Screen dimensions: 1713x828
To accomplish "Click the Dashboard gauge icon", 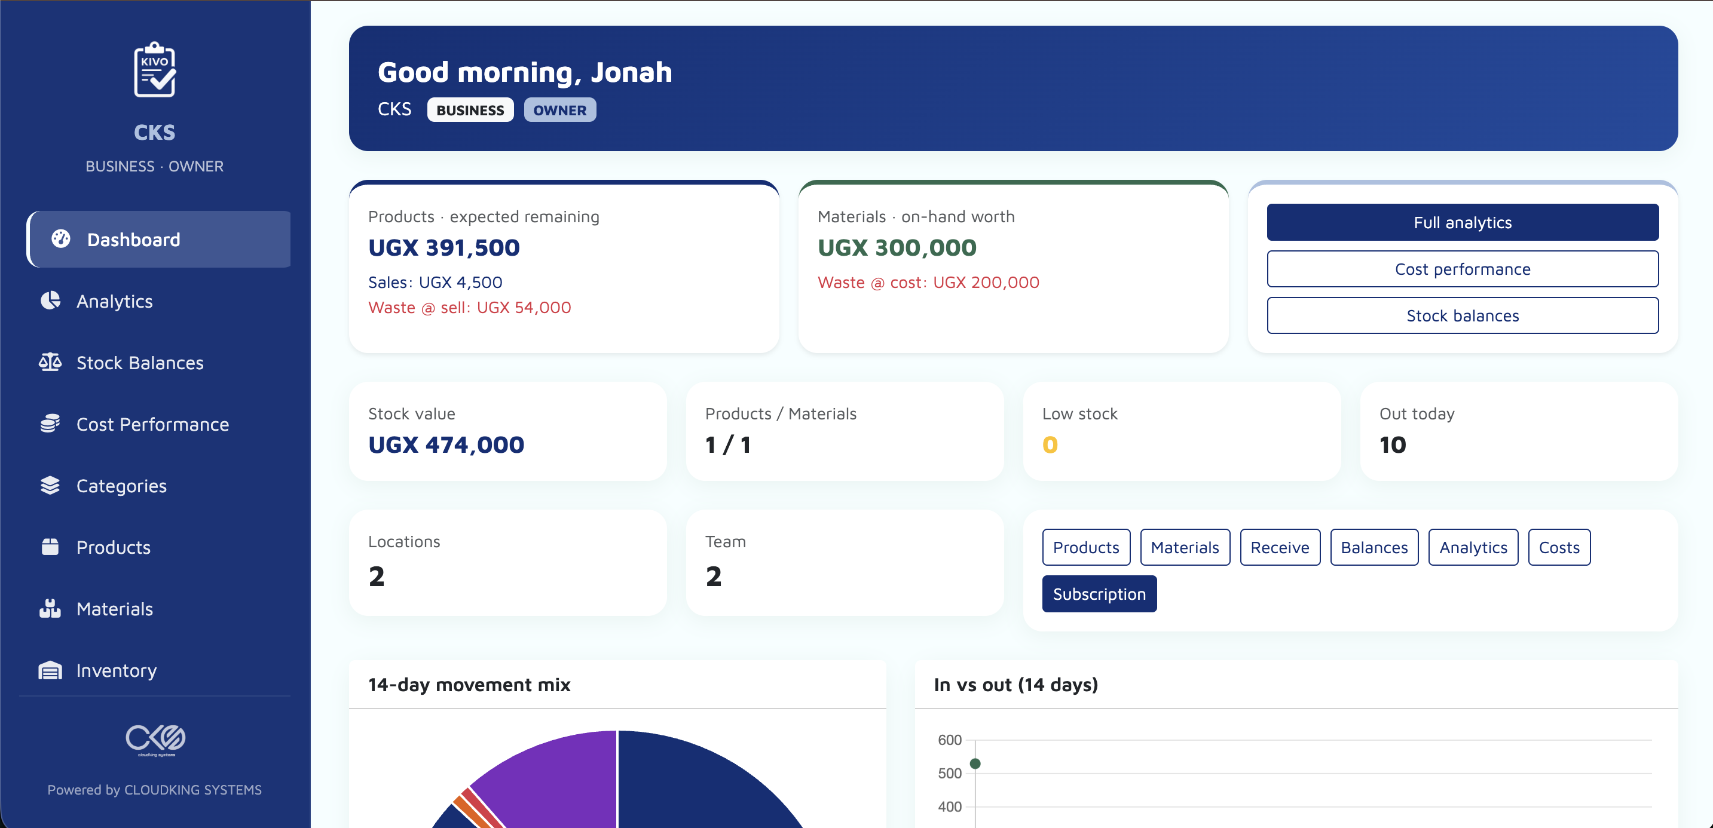I will (60, 239).
